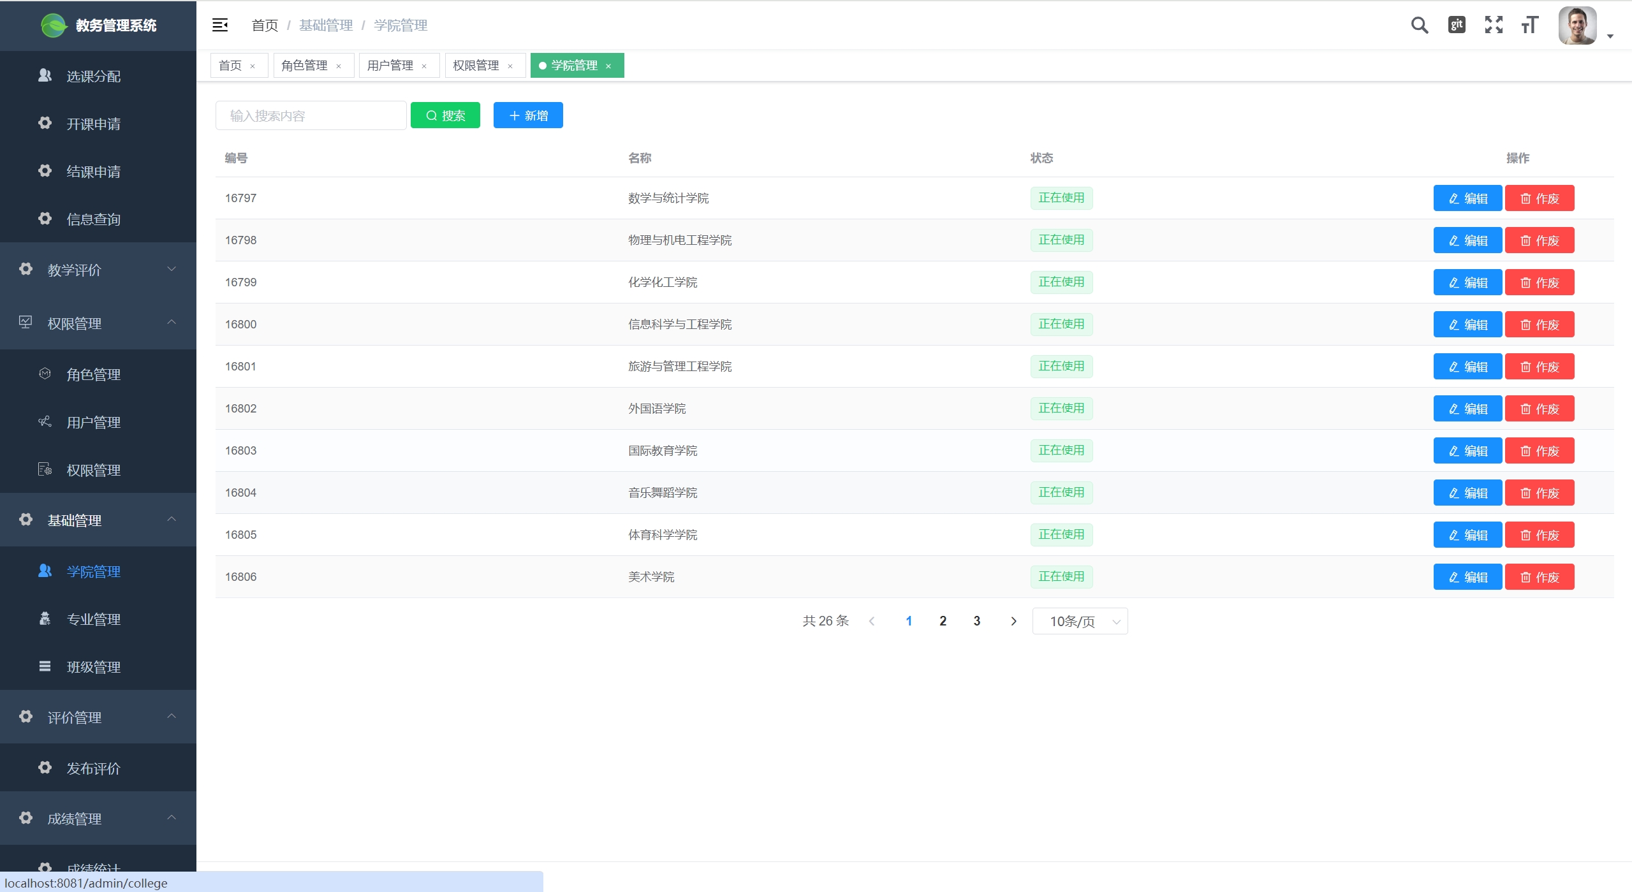The height and width of the screenshot is (892, 1632).
Task: Open the header search magnifier icon
Action: pos(1419,25)
